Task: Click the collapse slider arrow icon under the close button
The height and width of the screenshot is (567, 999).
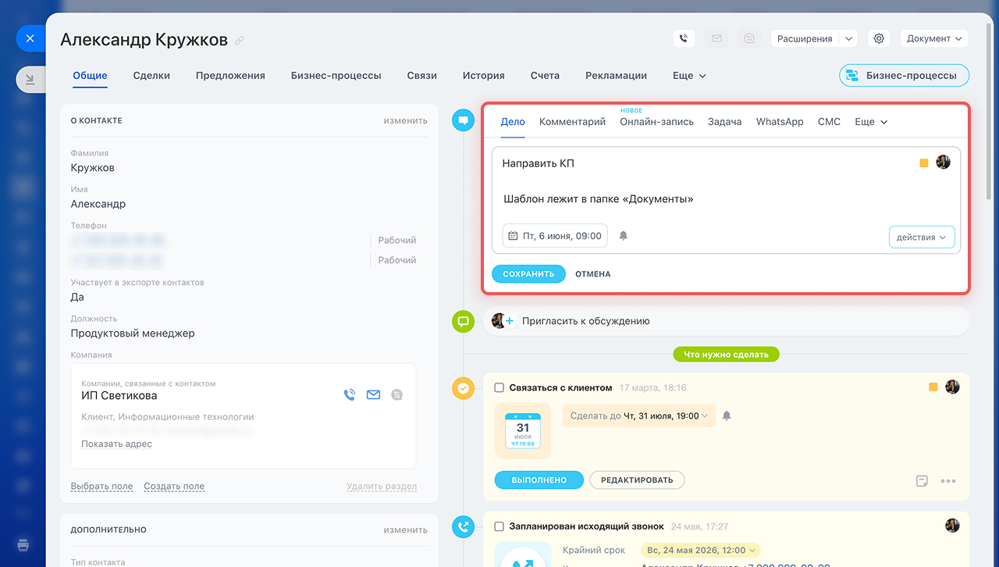Action: pos(30,79)
